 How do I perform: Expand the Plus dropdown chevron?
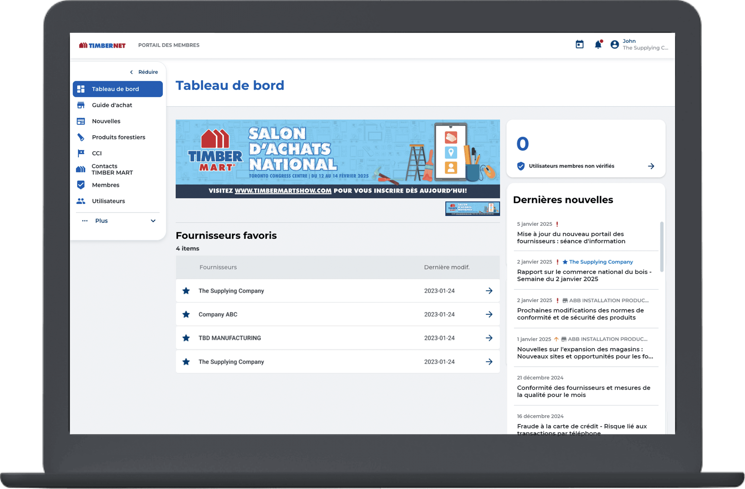point(153,221)
